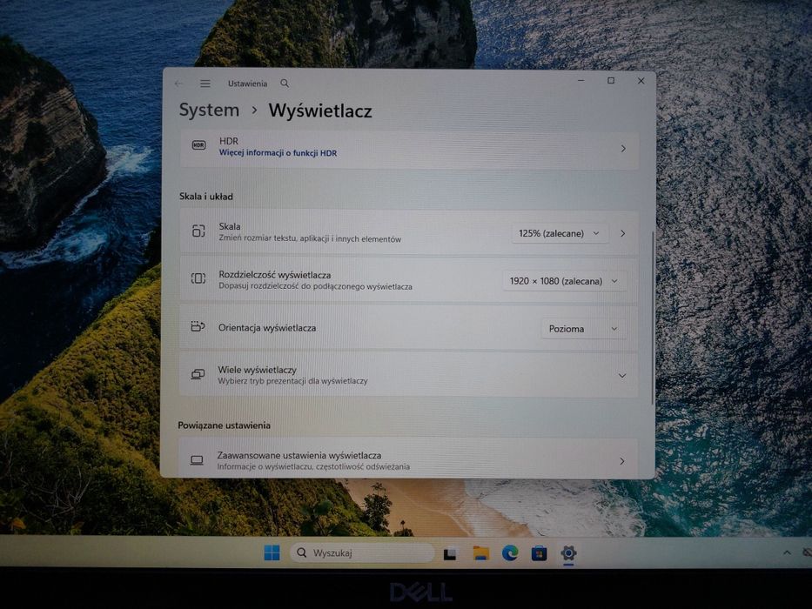Launch File Explorer from taskbar
The height and width of the screenshot is (609, 812).
click(x=480, y=553)
